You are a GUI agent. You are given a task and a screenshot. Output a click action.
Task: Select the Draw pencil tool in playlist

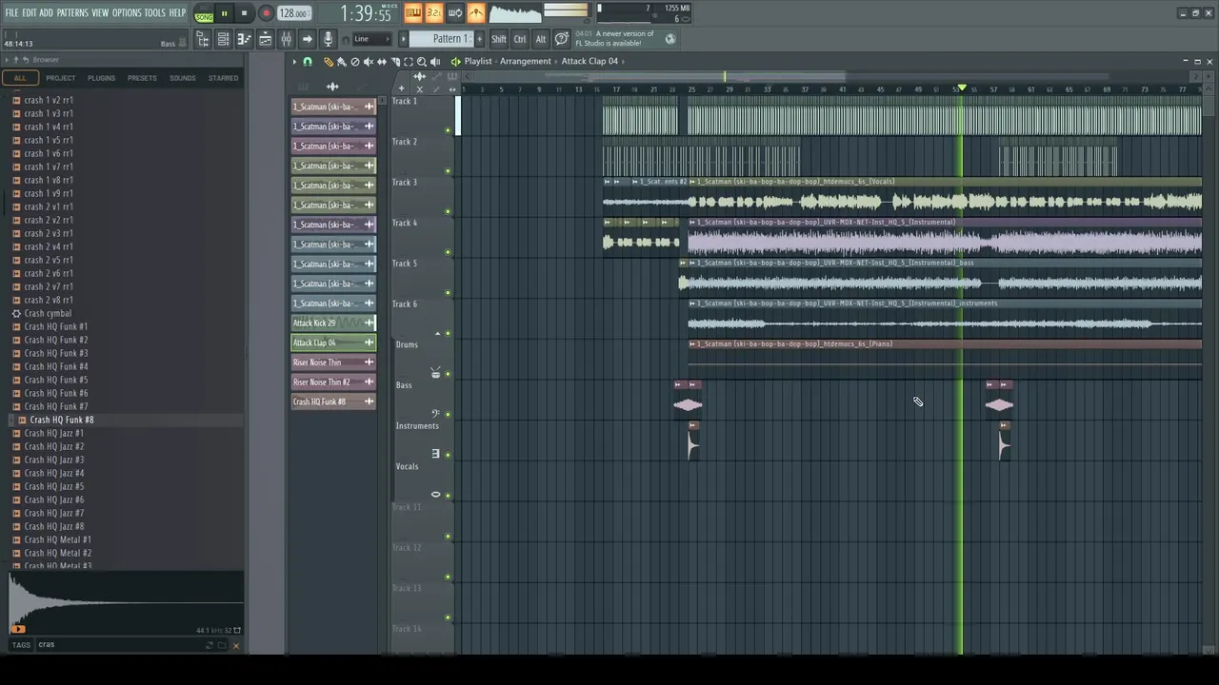(x=329, y=61)
